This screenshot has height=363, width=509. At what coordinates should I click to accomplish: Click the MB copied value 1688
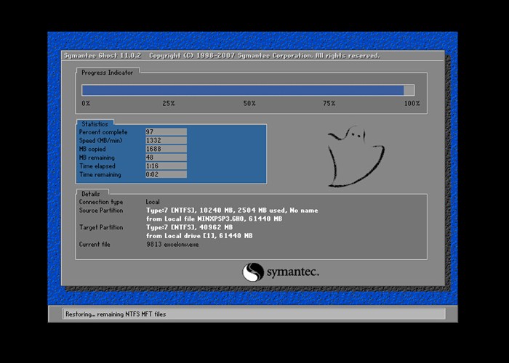[166, 149]
